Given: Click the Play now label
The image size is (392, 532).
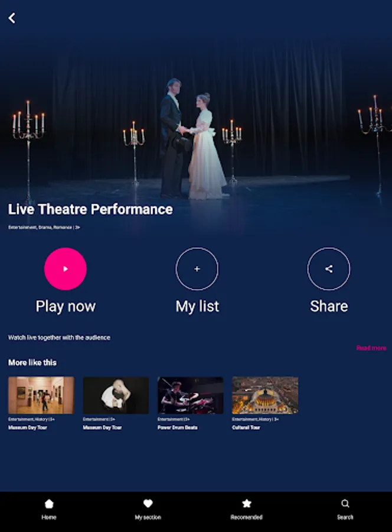Looking at the screenshot, I should click(66, 306).
